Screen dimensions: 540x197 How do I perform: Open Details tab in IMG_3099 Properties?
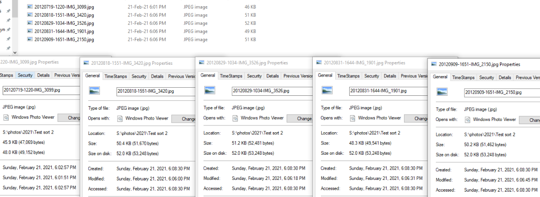(43, 75)
